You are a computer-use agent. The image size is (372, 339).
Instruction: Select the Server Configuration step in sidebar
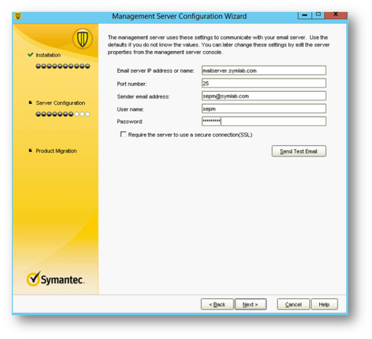pyautogui.click(x=60, y=103)
